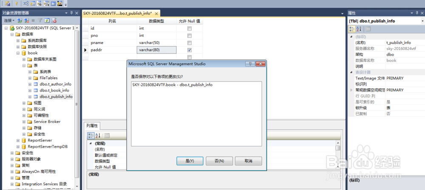Viewport: 425px width, 190px height.
Task: Select the 列属性 tab
Action: click(92, 126)
